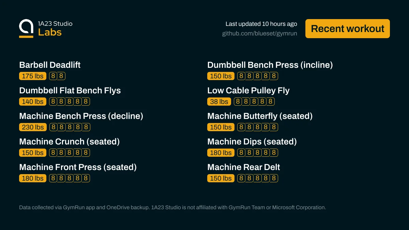Select the Barbell Deadlift heading
Screen dimensions: 409x230
[50, 65]
